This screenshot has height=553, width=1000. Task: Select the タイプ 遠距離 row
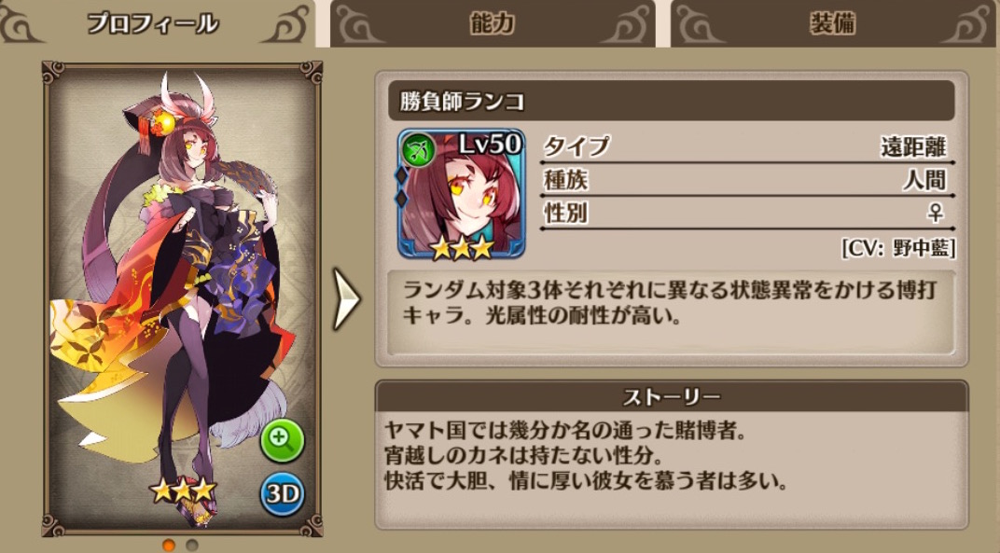[x=747, y=147]
